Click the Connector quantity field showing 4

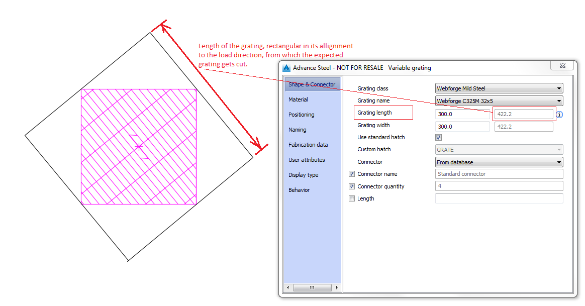(x=499, y=186)
